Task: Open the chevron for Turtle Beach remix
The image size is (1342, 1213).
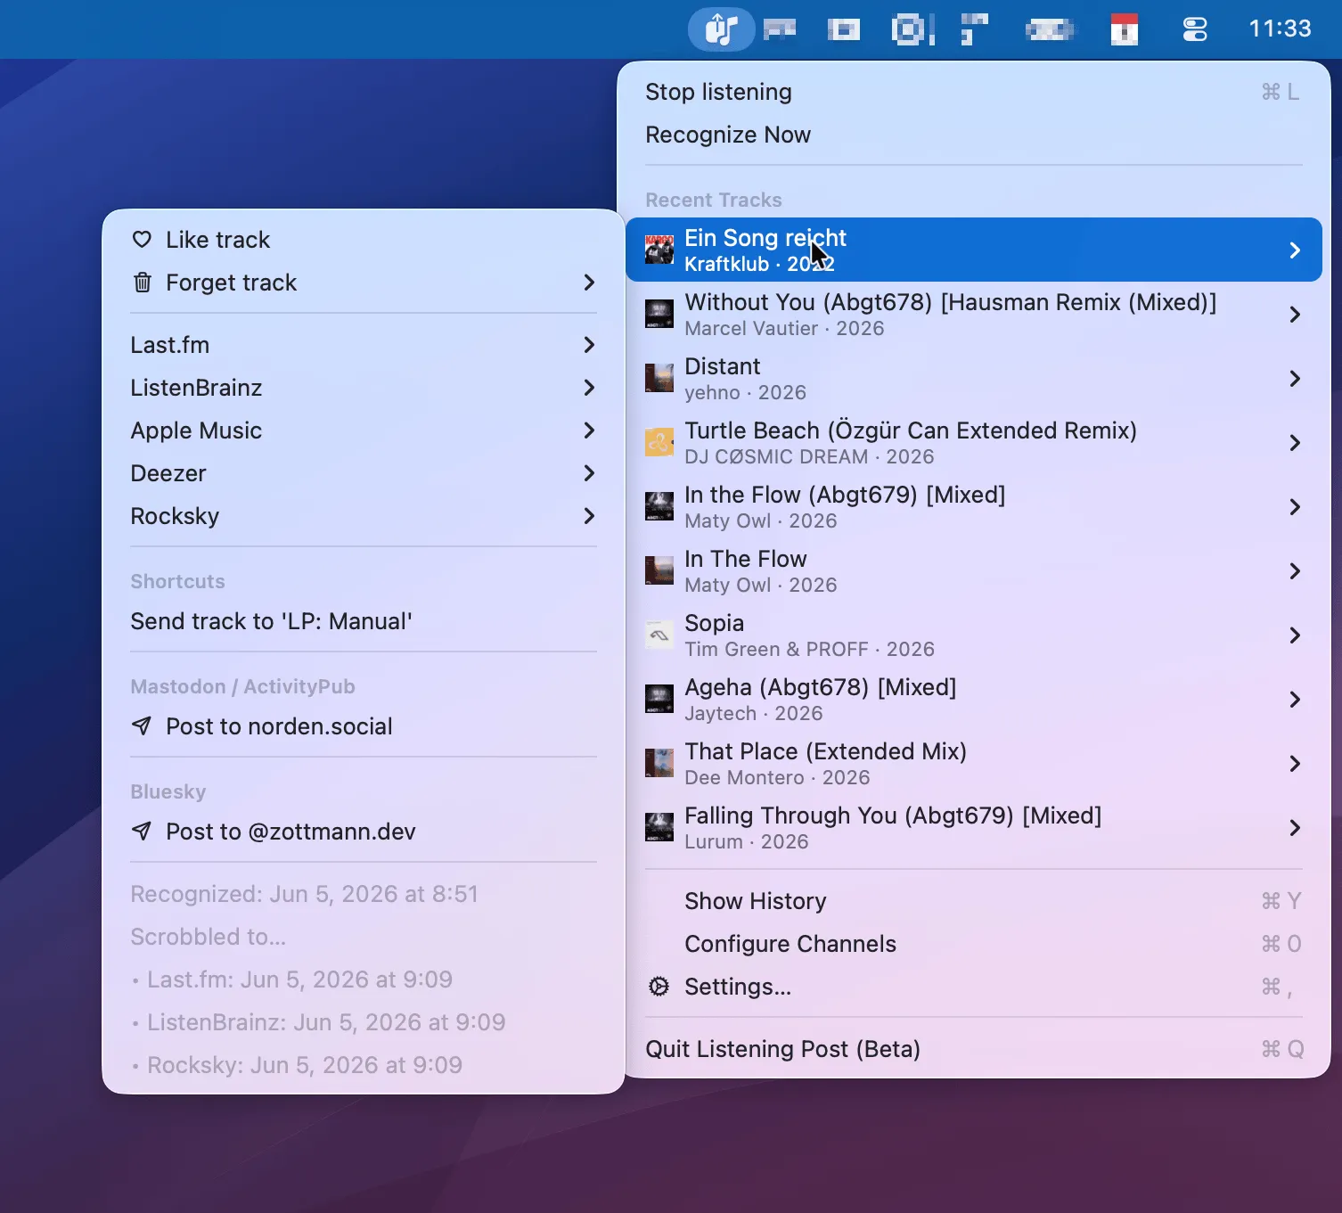Action: 1295,443
